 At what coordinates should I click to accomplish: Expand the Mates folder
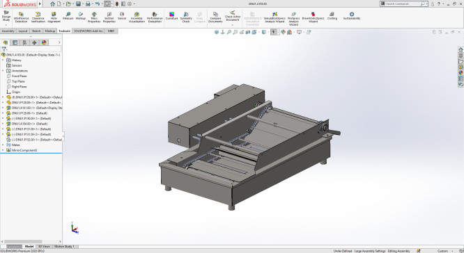click(x=3, y=145)
